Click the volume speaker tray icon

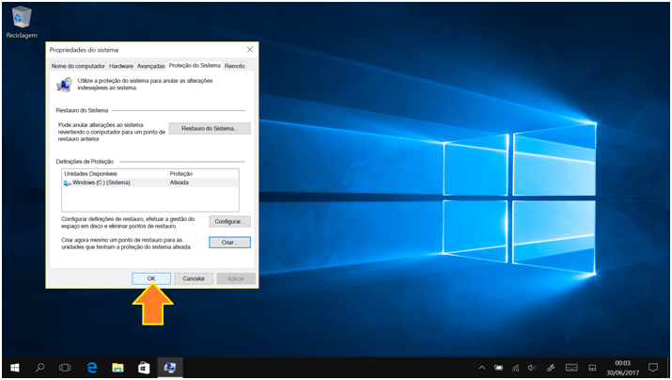point(532,367)
